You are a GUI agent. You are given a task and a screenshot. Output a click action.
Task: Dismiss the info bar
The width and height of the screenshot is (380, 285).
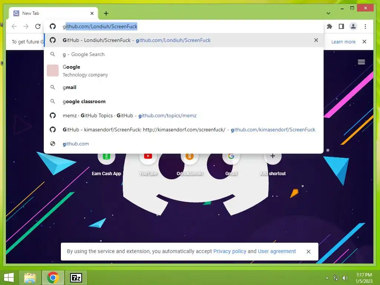click(x=364, y=42)
